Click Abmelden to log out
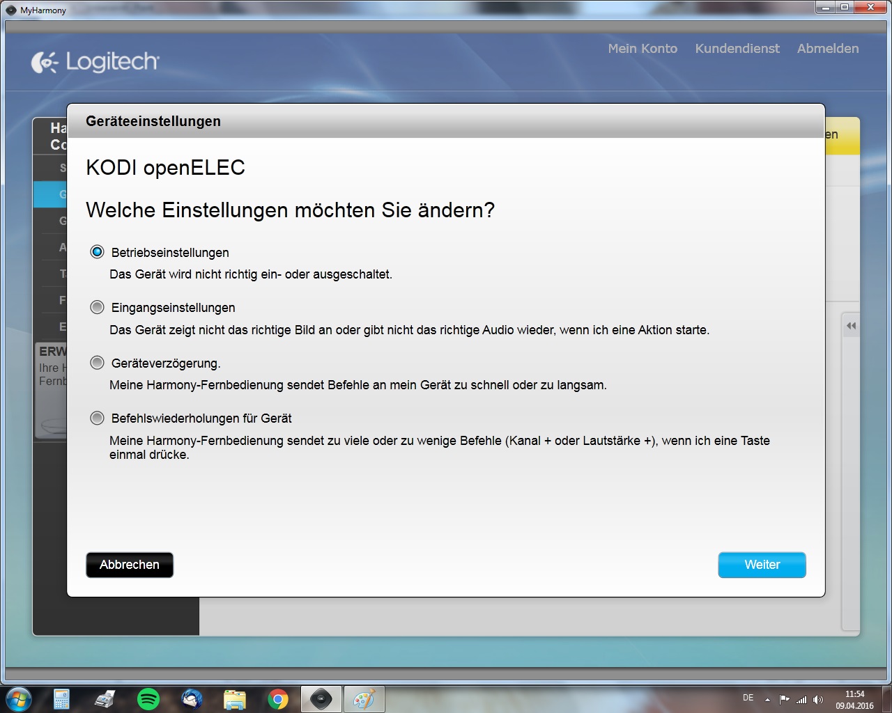Screen dimensions: 892x713 point(827,49)
